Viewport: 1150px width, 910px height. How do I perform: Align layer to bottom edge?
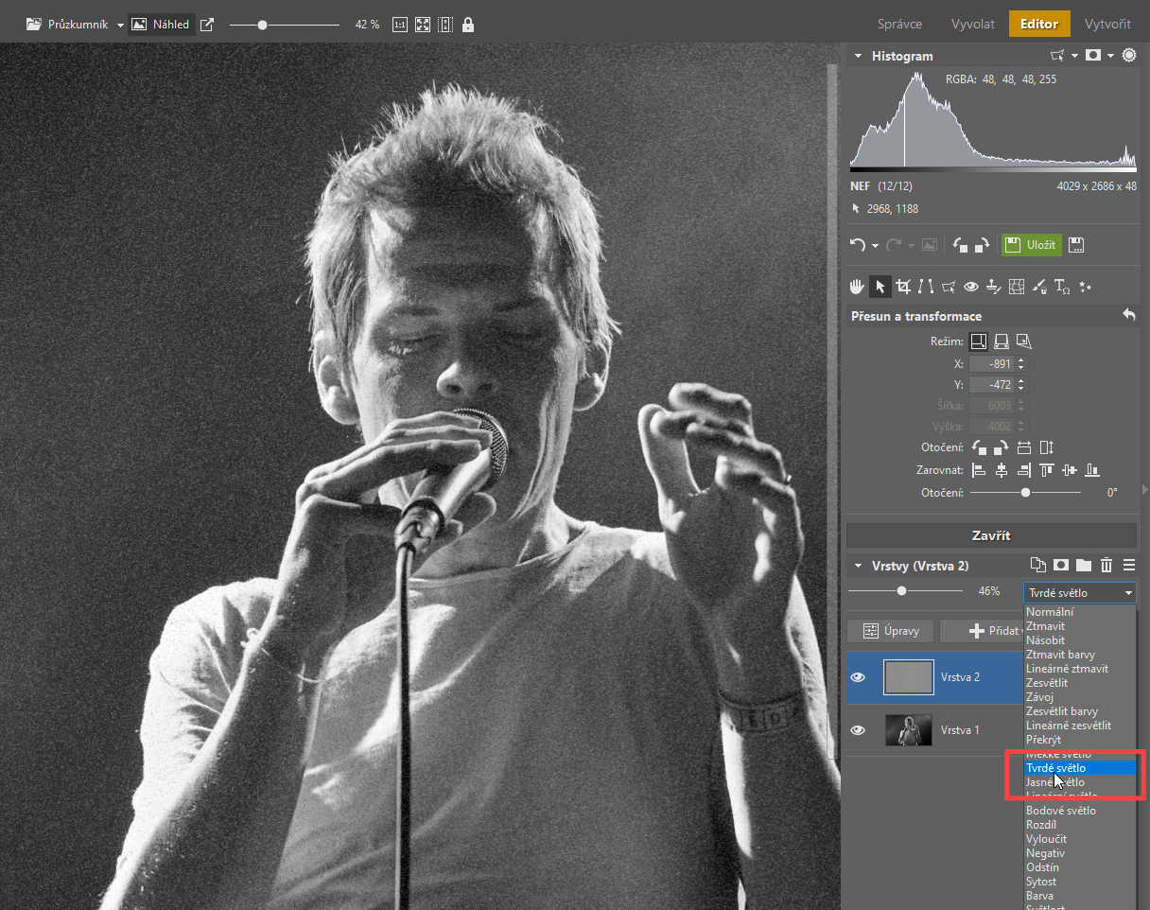[x=1092, y=470]
